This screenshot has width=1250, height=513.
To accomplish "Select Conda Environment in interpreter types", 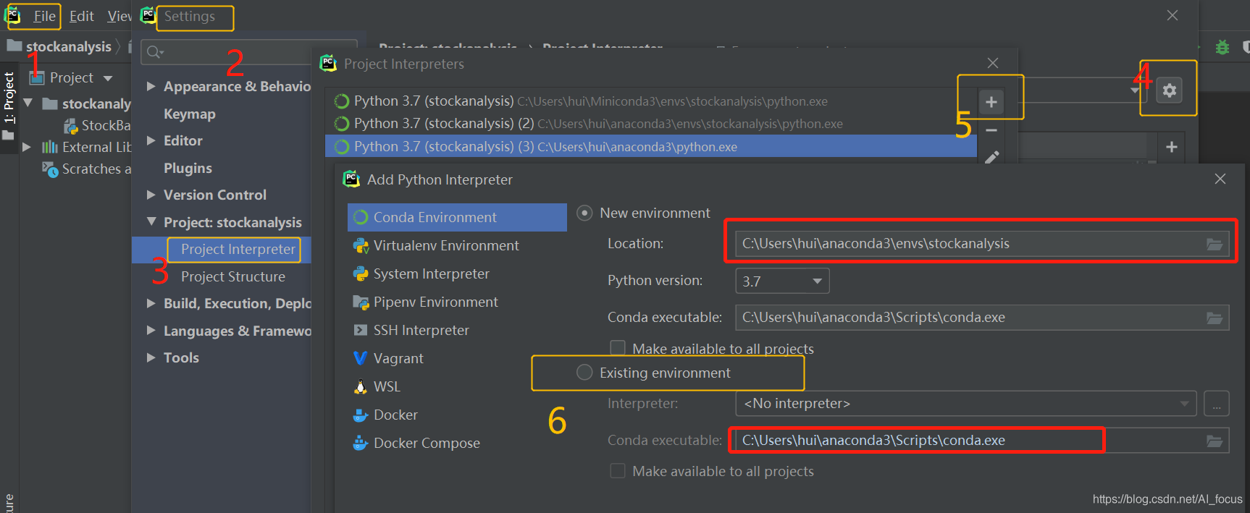I will pos(457,217).
